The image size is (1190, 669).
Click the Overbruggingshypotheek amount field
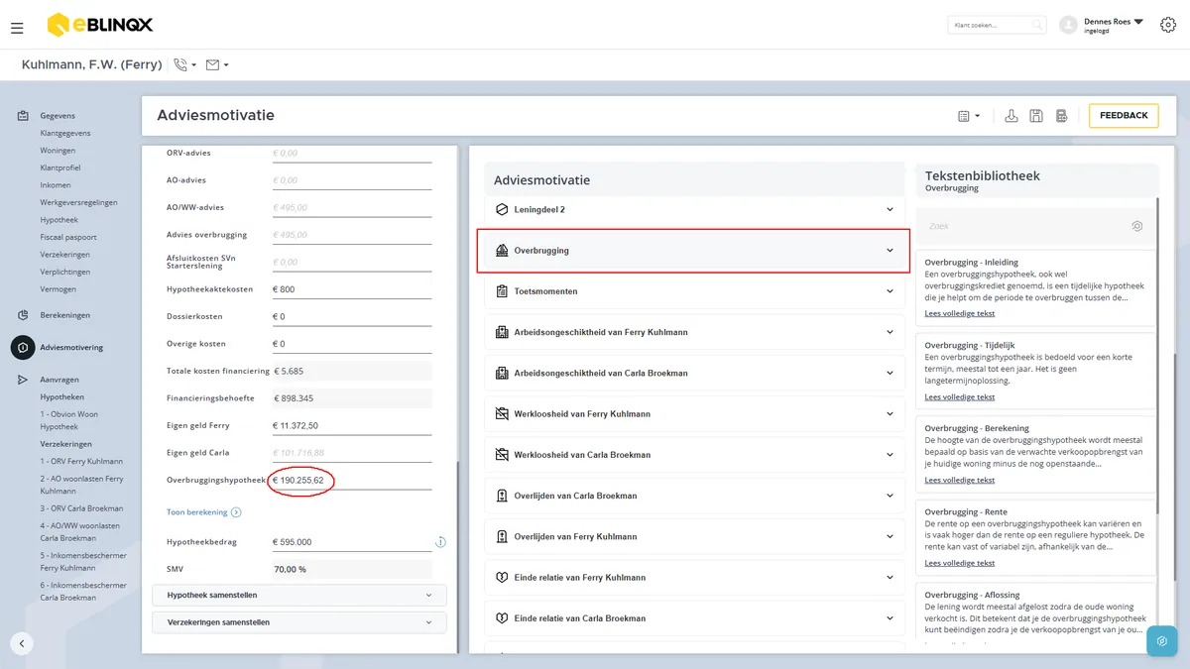pyautogui.click(x=352, y=480)
